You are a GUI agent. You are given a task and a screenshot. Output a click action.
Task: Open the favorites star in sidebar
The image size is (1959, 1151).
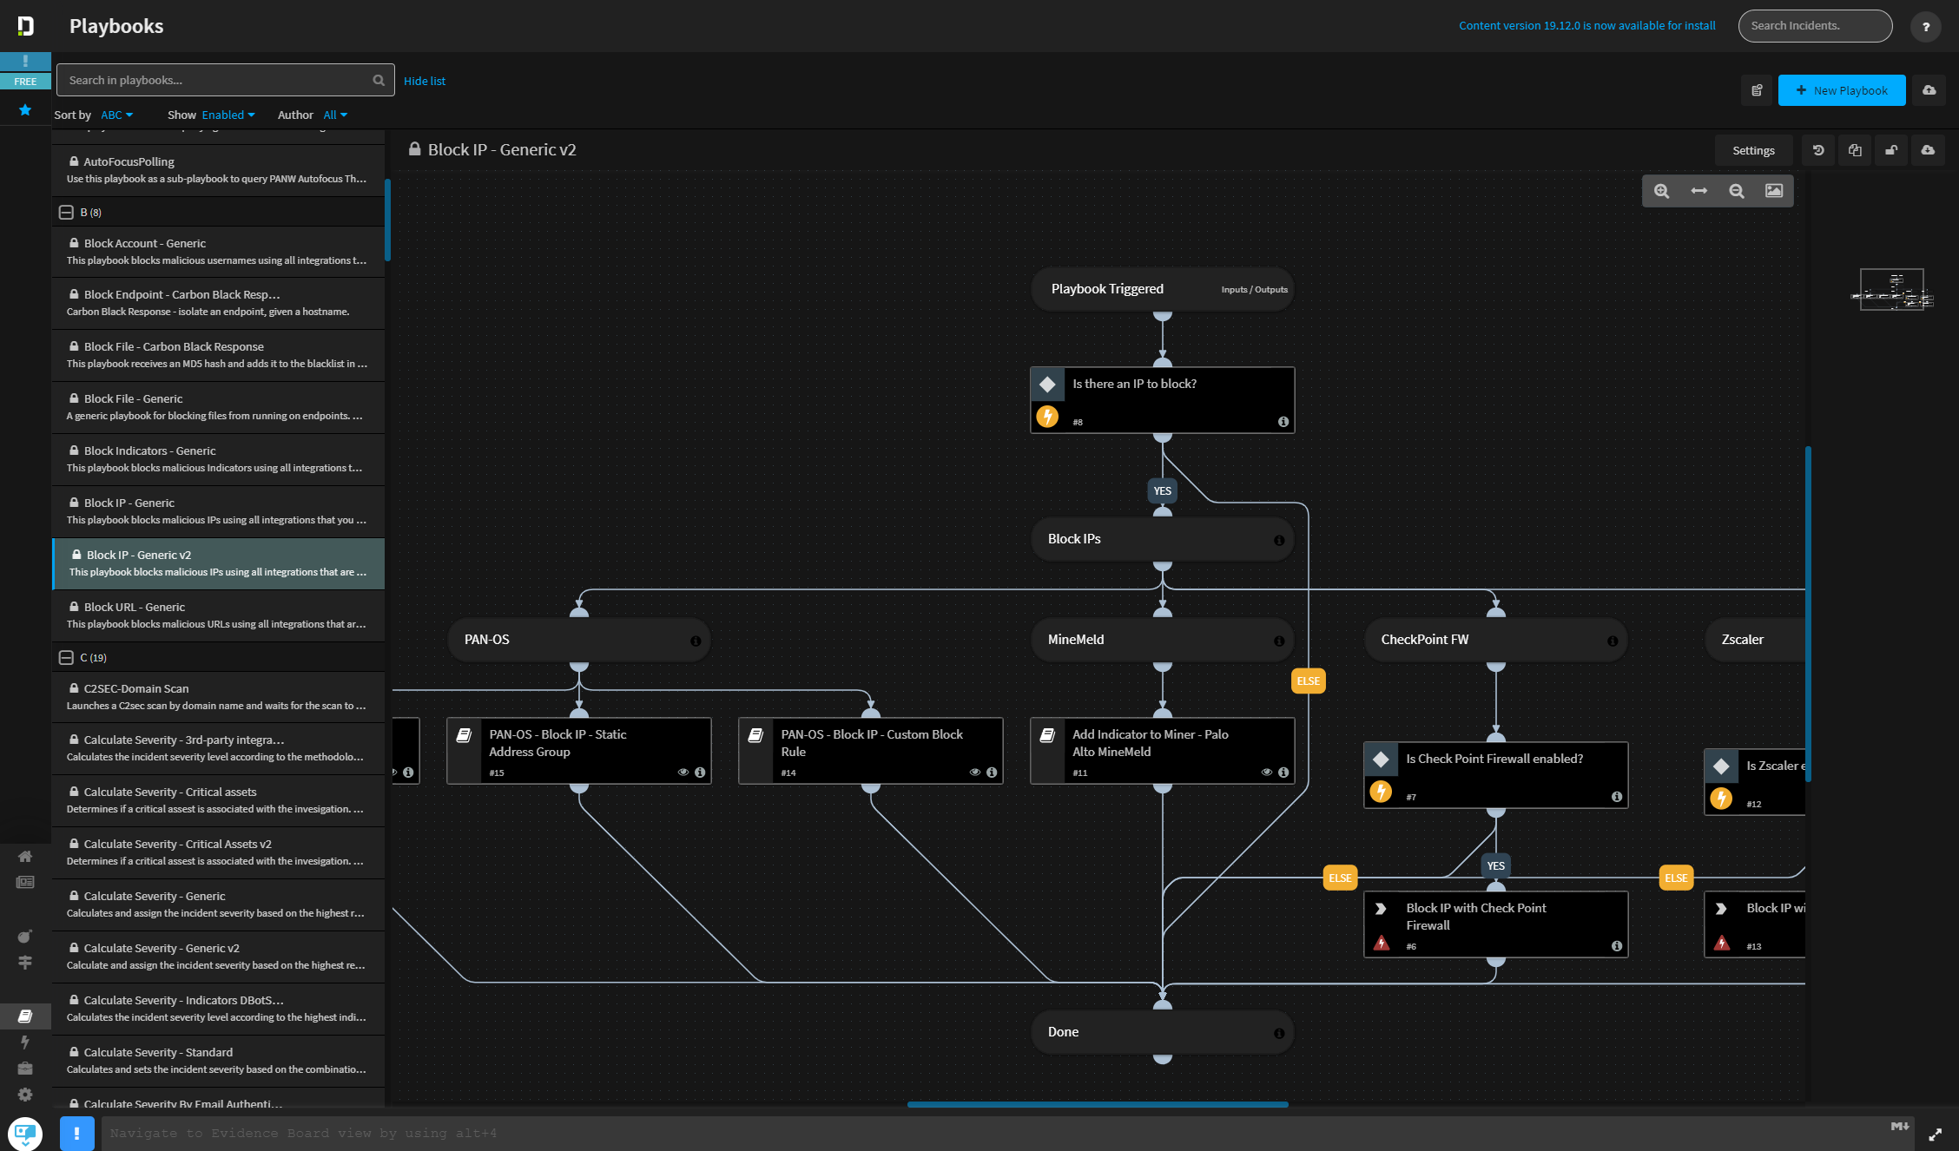pyautogui.click(x=25, y=109)
